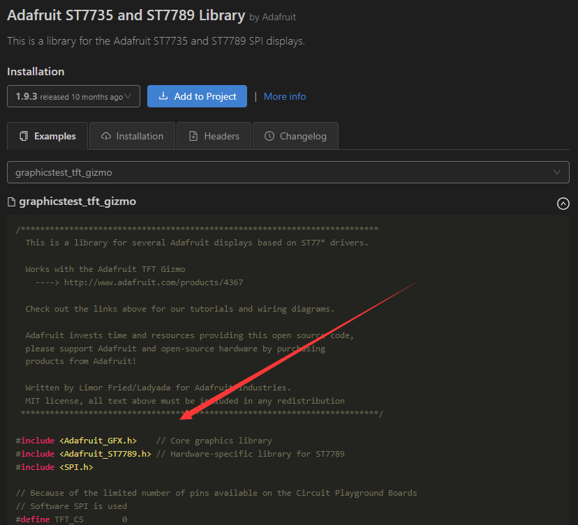Click the document icon on Headers tab

[193, 136]
